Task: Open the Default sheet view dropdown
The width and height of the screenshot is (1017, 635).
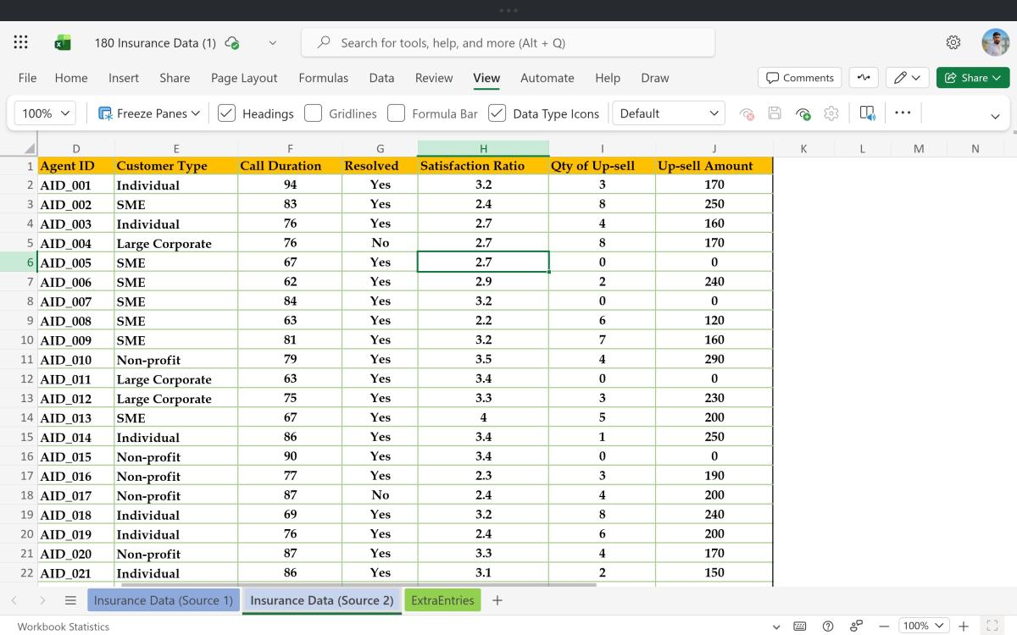Action: click(x=669, y=113)
